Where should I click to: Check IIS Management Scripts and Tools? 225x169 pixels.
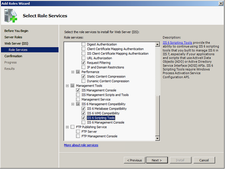point(78,95)
